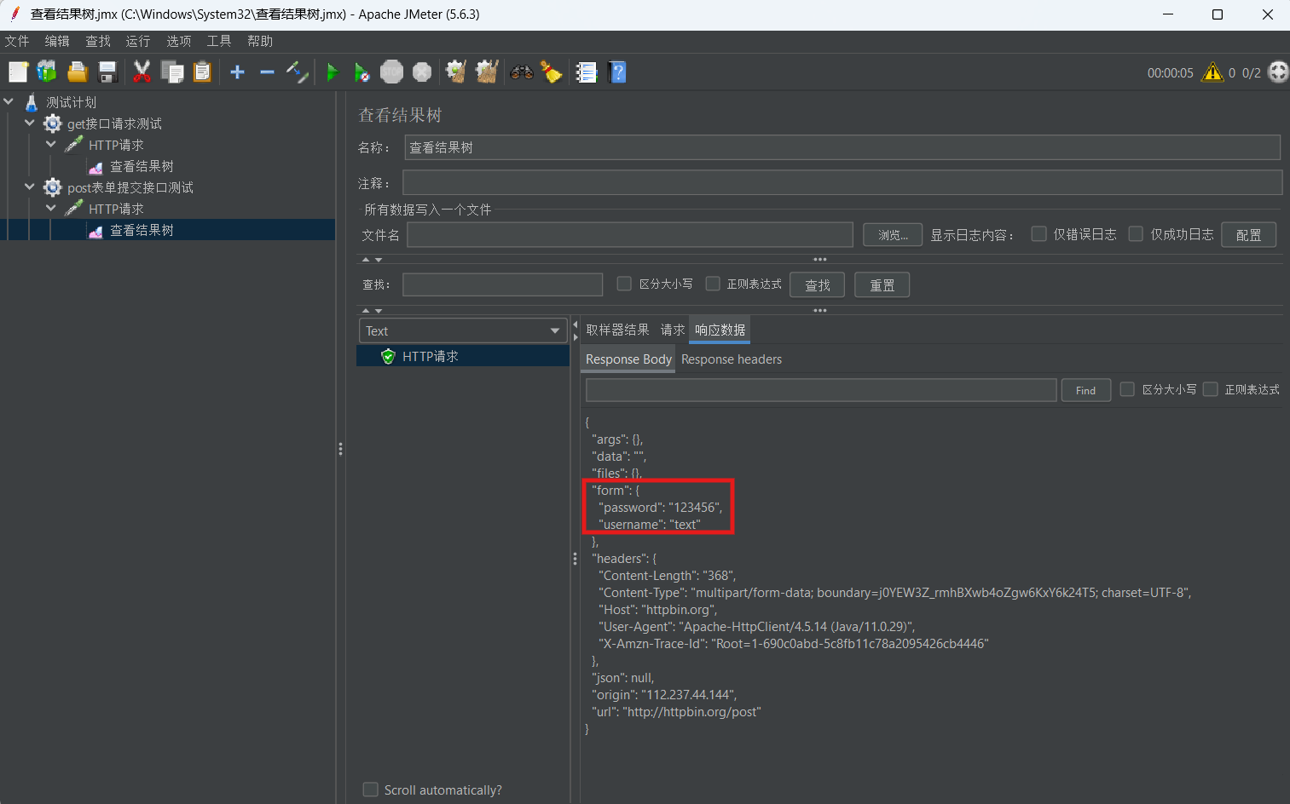
Task: Open the 帮助 menu
Action: (x=260, y=41)
